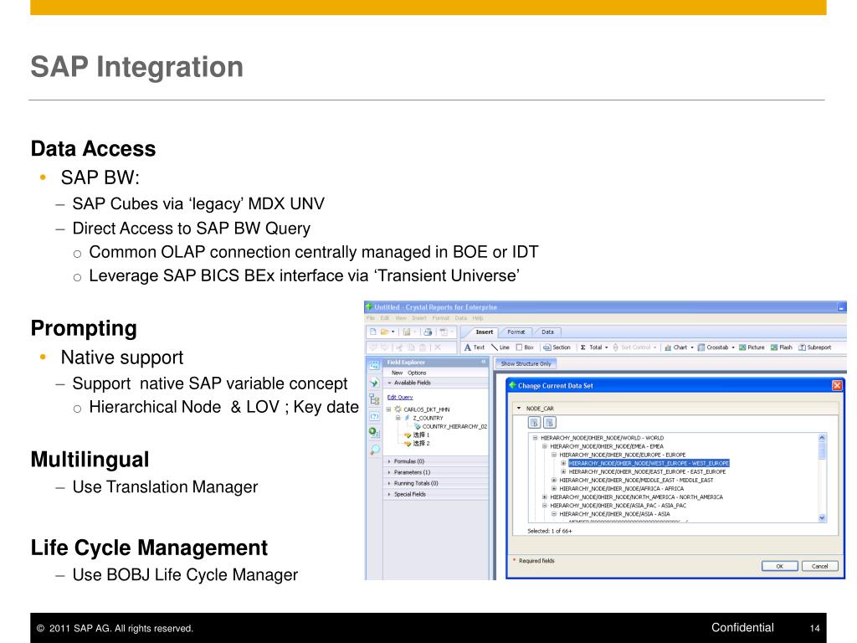Insert a Crosstab
The height and width of the screenshot is (643, 857).
click(x=713, y=347)
